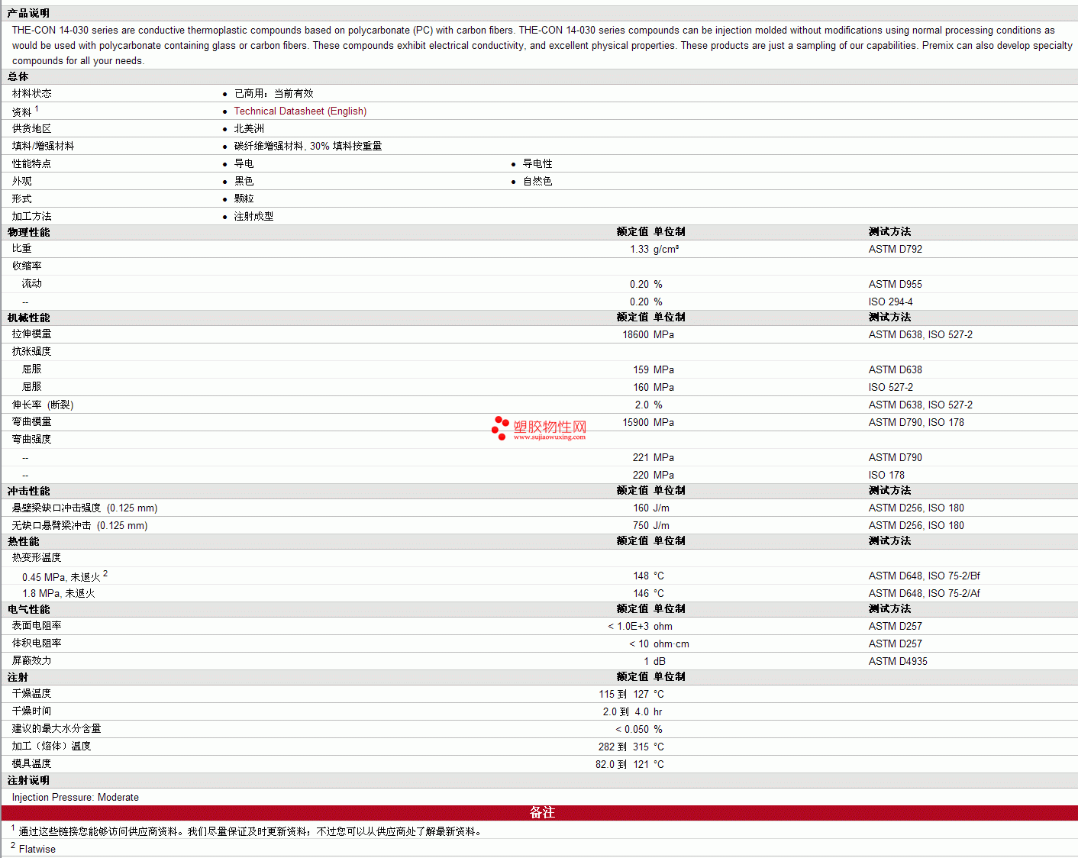Click the 表面电阻率 label
This screenshot has width=1078, height=858.
click(x=37, y=626)
